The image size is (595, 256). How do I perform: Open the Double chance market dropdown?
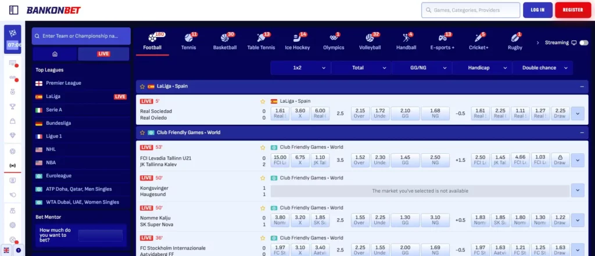[543, 68]
